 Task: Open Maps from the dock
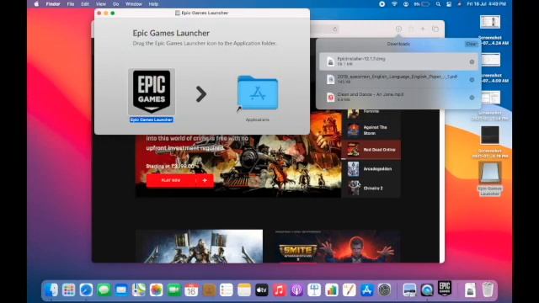139,290
